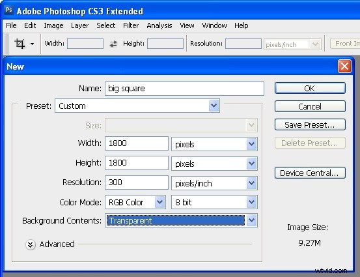
Task: Open the Help menu
Action: (241, 25)
